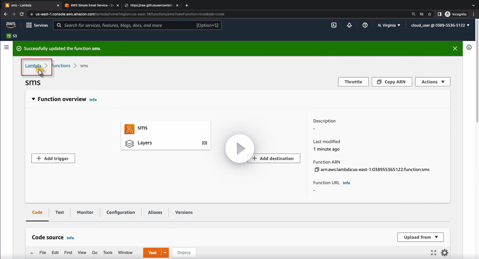Switch to the Monitor tab
This screenshot has height=259, width=479.
(85, 212)
